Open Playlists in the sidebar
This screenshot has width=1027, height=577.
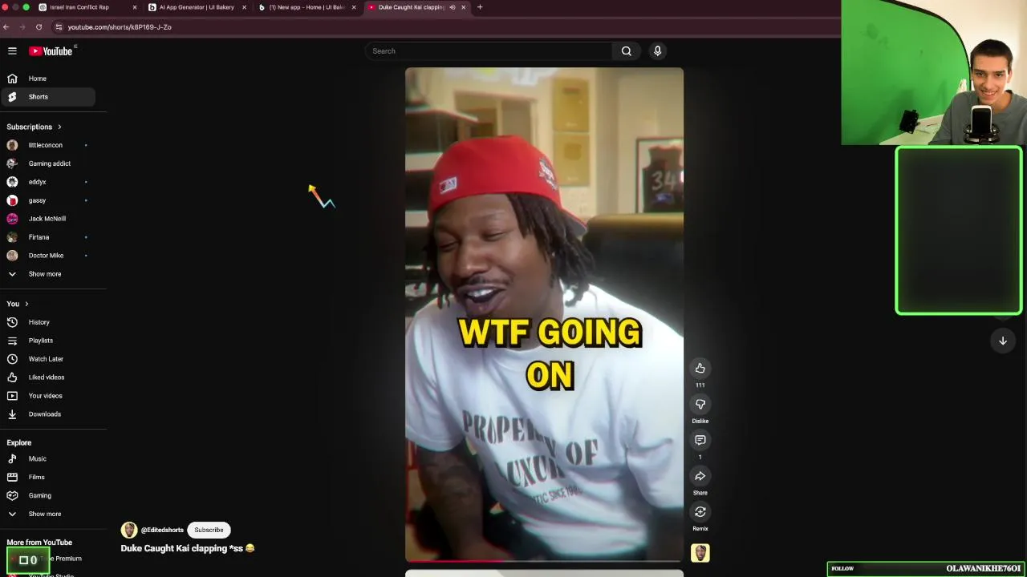pos(48,341)
